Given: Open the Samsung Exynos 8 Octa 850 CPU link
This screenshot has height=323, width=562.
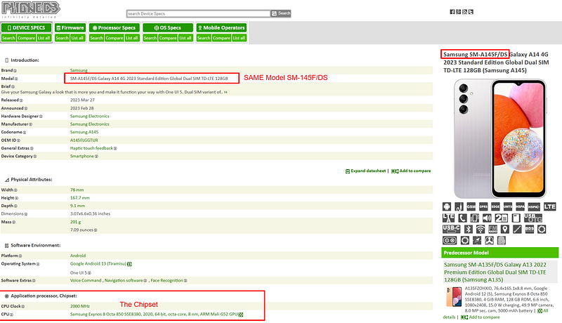Looking at the screenshot, I should pos(154,315).
